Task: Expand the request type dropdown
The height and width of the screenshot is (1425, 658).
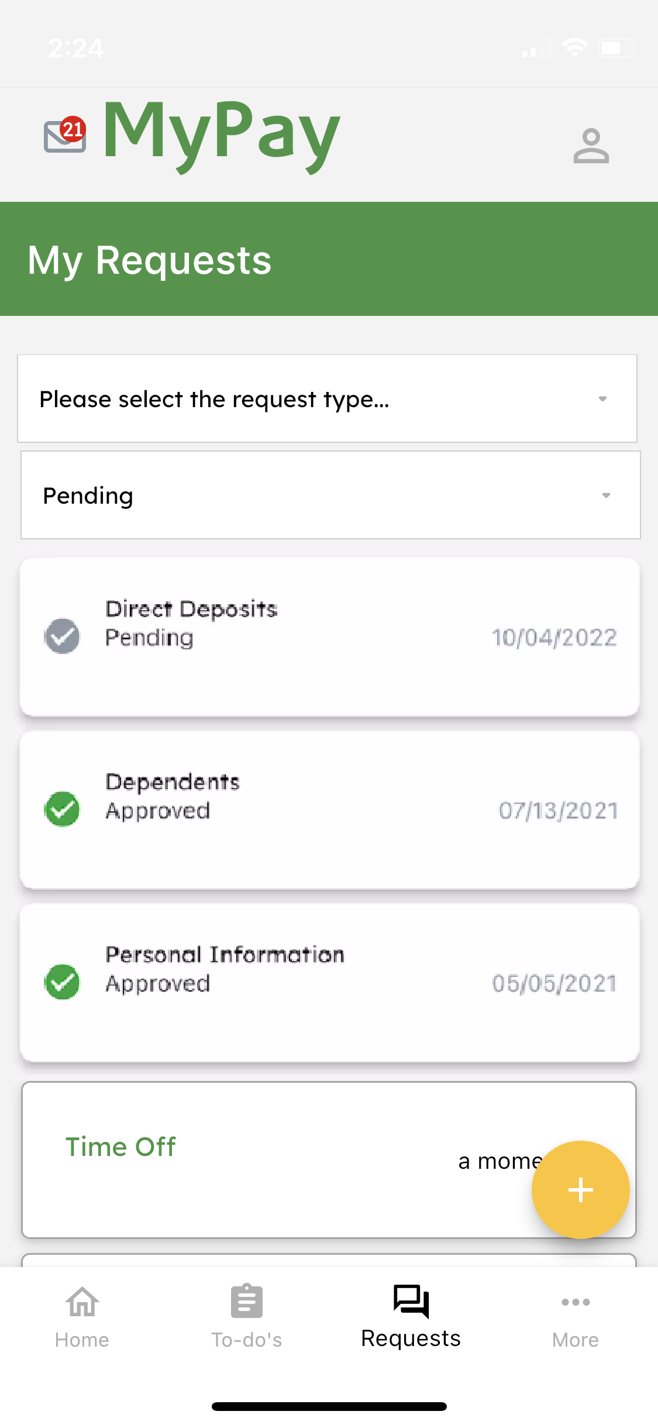Action: pos(327,398)
